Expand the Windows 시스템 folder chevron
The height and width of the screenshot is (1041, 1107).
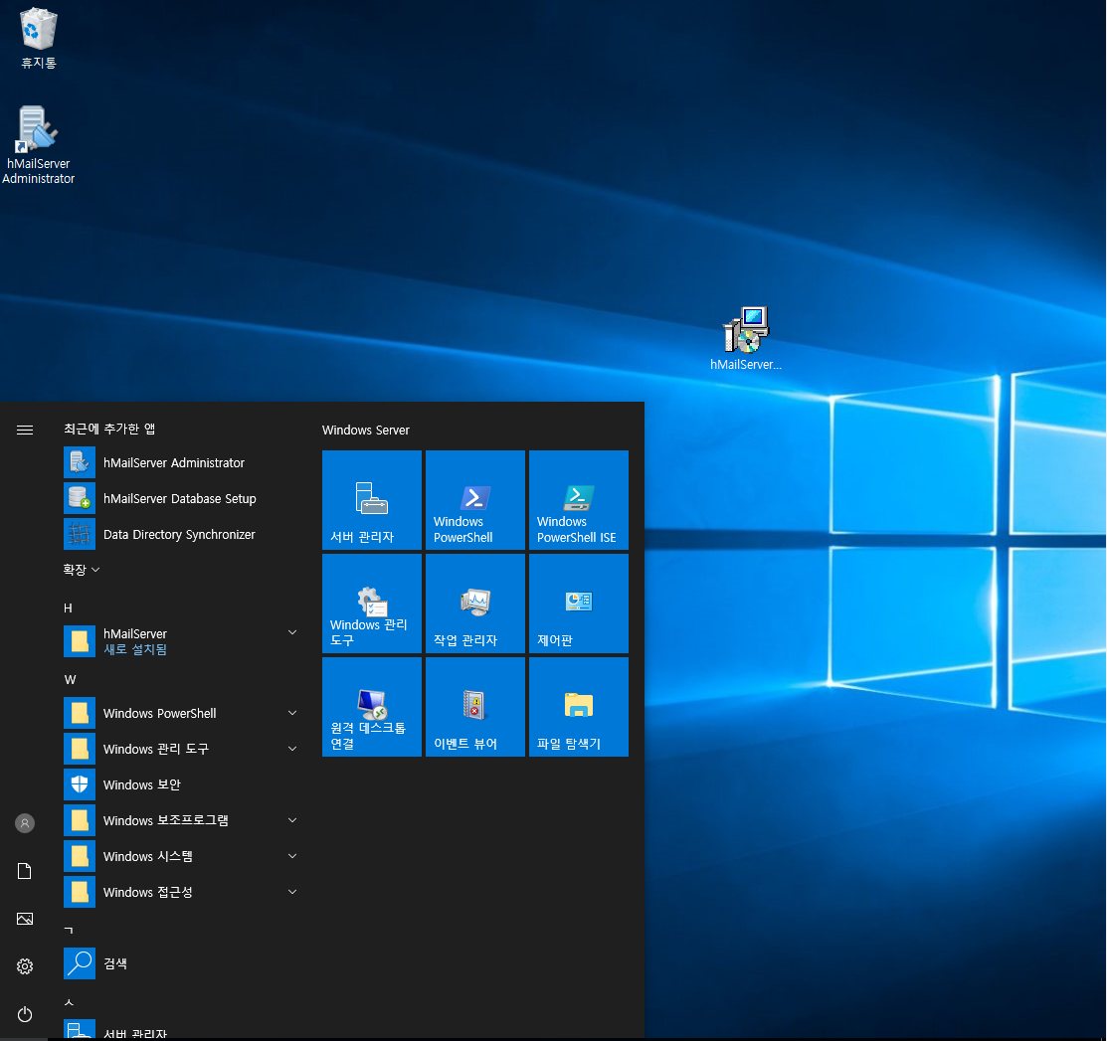click(292, 856)
